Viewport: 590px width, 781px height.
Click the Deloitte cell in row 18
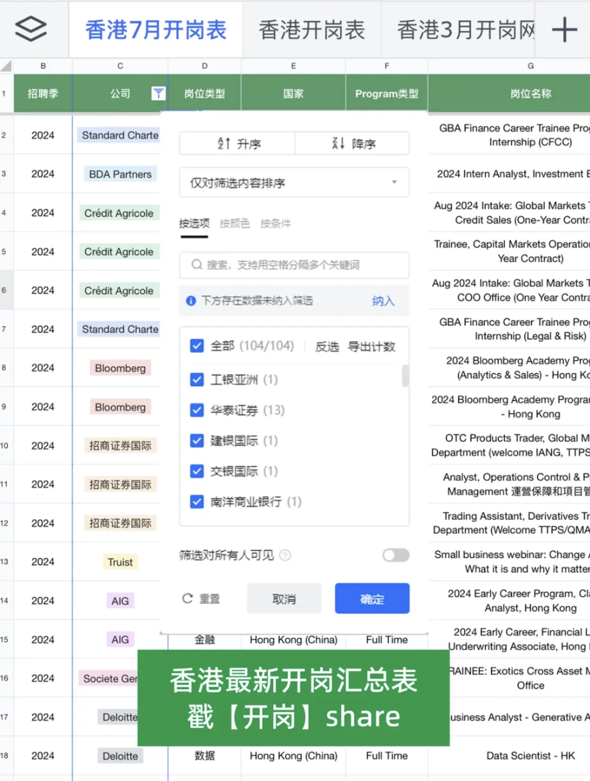click(x=120, y=756)
